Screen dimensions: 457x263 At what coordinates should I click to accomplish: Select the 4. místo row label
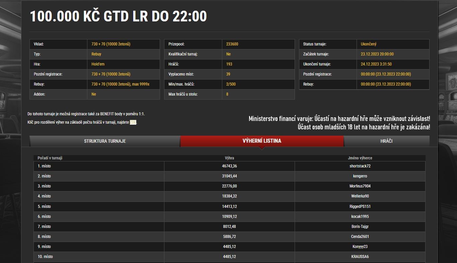point(44,196)
